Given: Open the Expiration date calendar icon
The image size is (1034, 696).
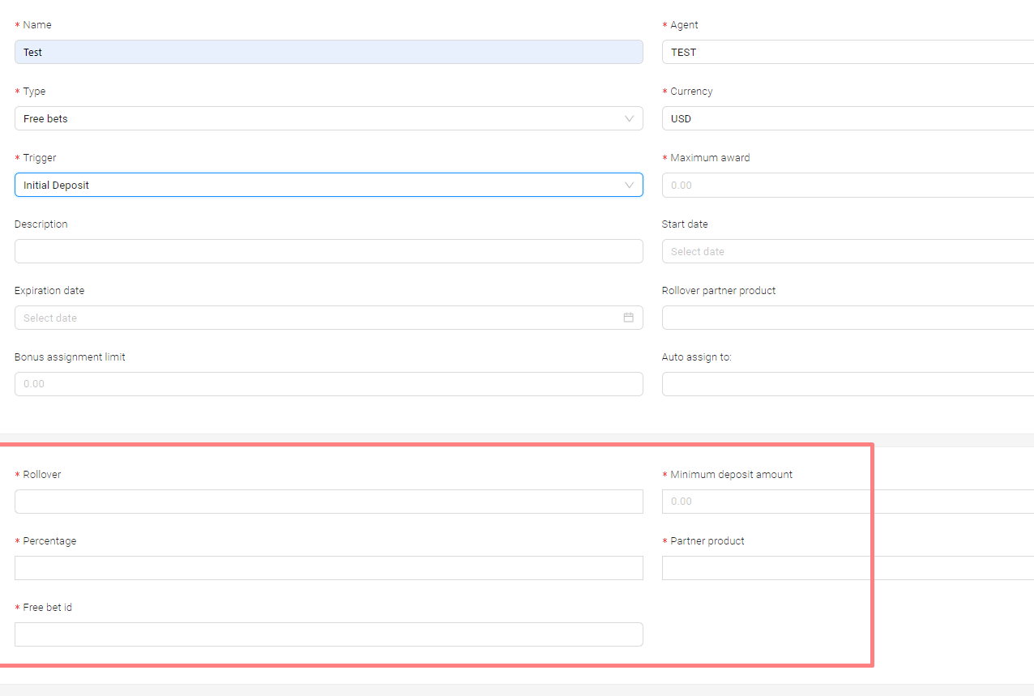Looking at the screenshot, I should pos(628,317).
